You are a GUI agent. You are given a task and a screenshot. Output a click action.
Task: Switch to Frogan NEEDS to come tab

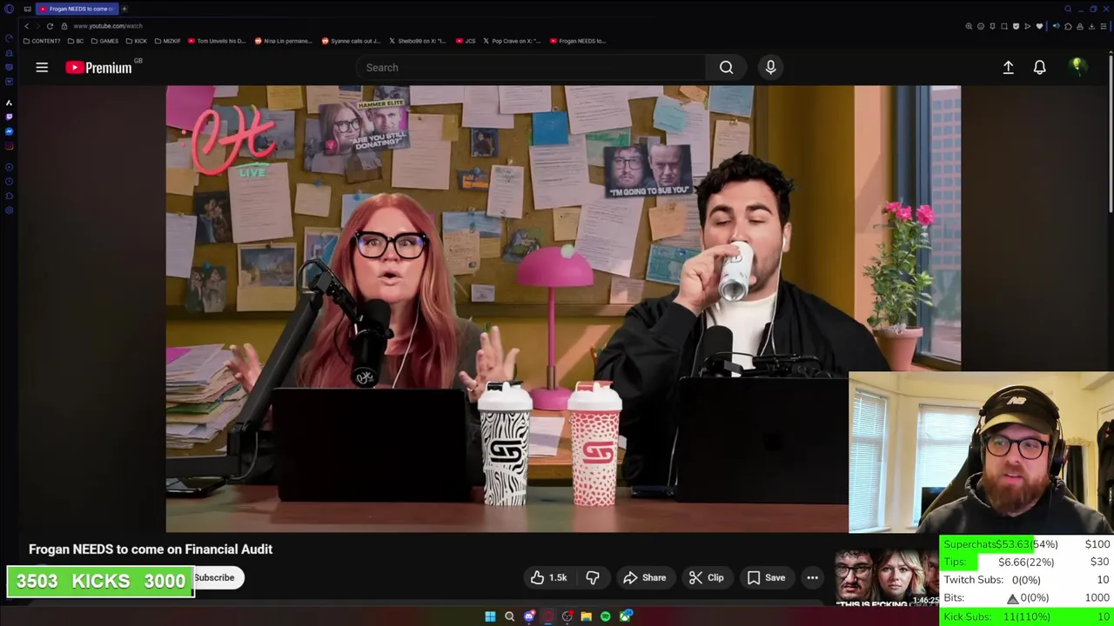click(76, 9)
